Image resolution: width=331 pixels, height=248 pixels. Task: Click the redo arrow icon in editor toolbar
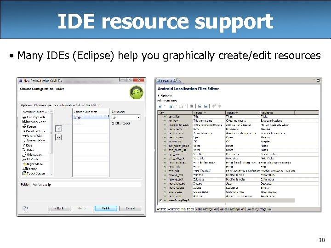pos(220,106)
